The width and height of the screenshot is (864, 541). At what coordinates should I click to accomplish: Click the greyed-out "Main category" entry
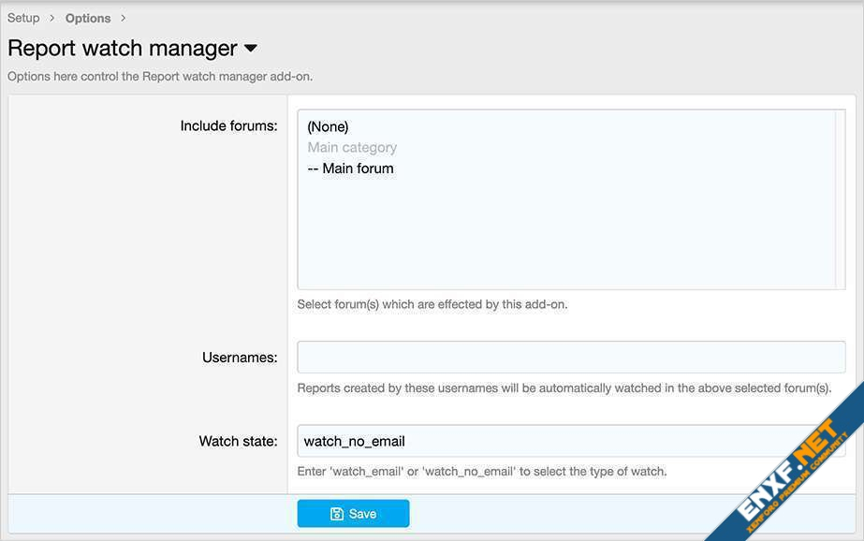pos(352,148)
